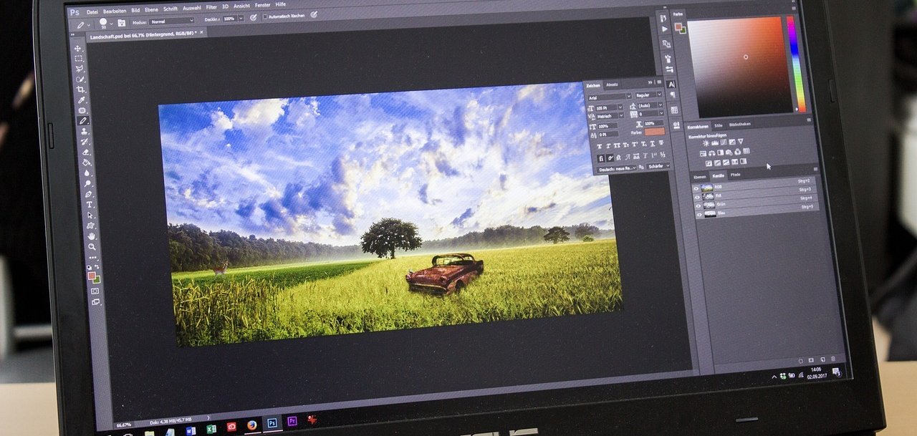Viewport: 917px width, 436px height.
Task: Select the Zoom magnifier tool
Action: coord(92,246)
